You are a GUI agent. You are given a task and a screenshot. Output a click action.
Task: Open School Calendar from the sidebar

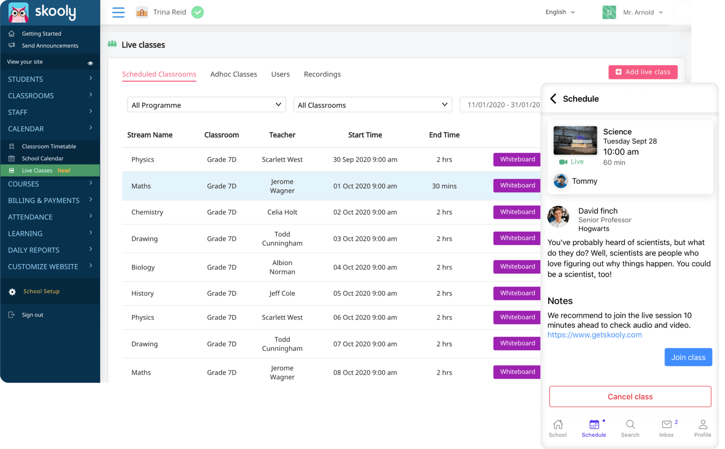tap(44, 158)
